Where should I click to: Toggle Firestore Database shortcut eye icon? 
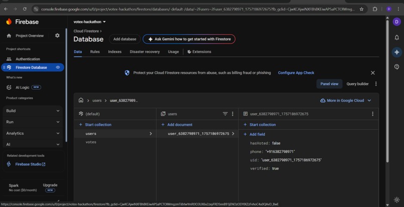coord(58,67)
